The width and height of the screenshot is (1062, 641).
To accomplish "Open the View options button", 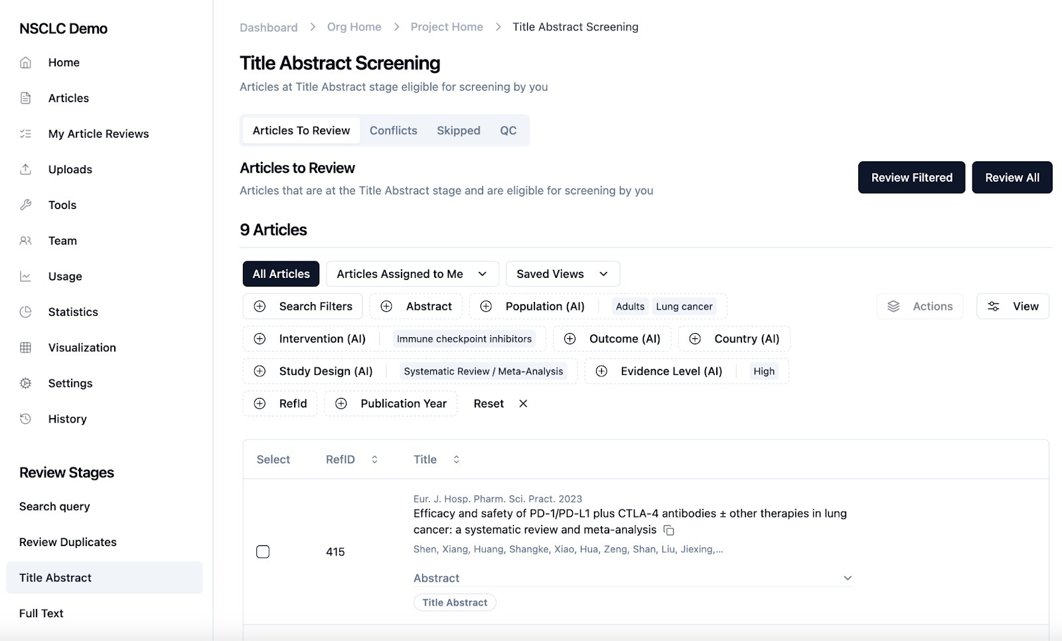I will [1012, 307].
